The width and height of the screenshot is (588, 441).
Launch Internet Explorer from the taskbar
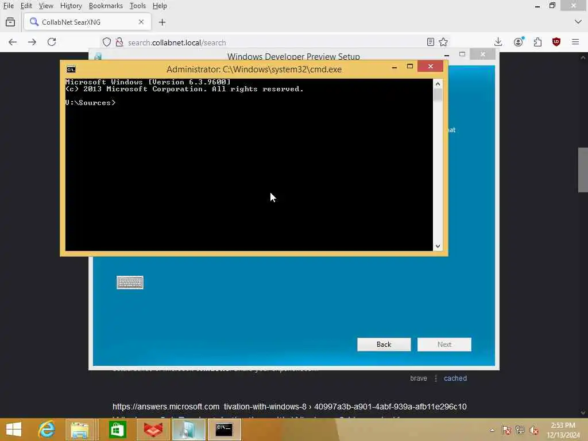(47, 430)
